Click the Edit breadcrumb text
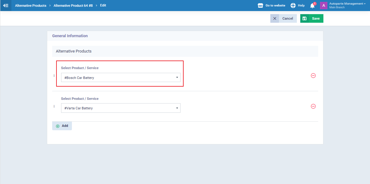Screen dimensions: 370x184 [103, 5]
